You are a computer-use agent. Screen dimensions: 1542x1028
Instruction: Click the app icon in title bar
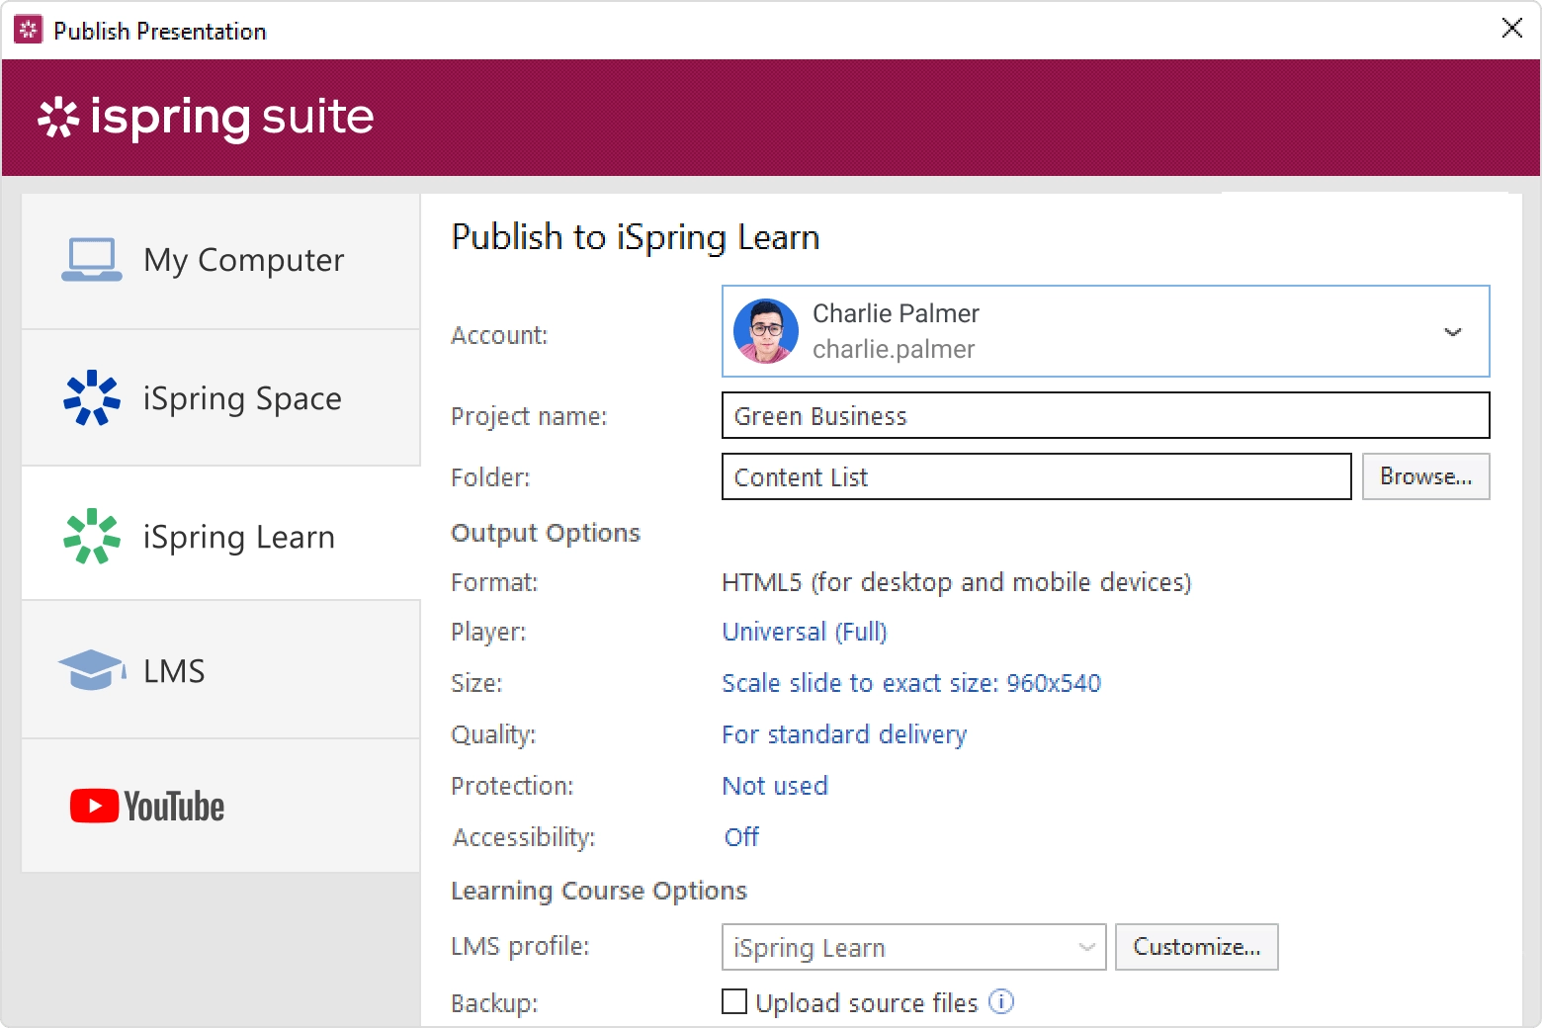click(x=28, y=30)
